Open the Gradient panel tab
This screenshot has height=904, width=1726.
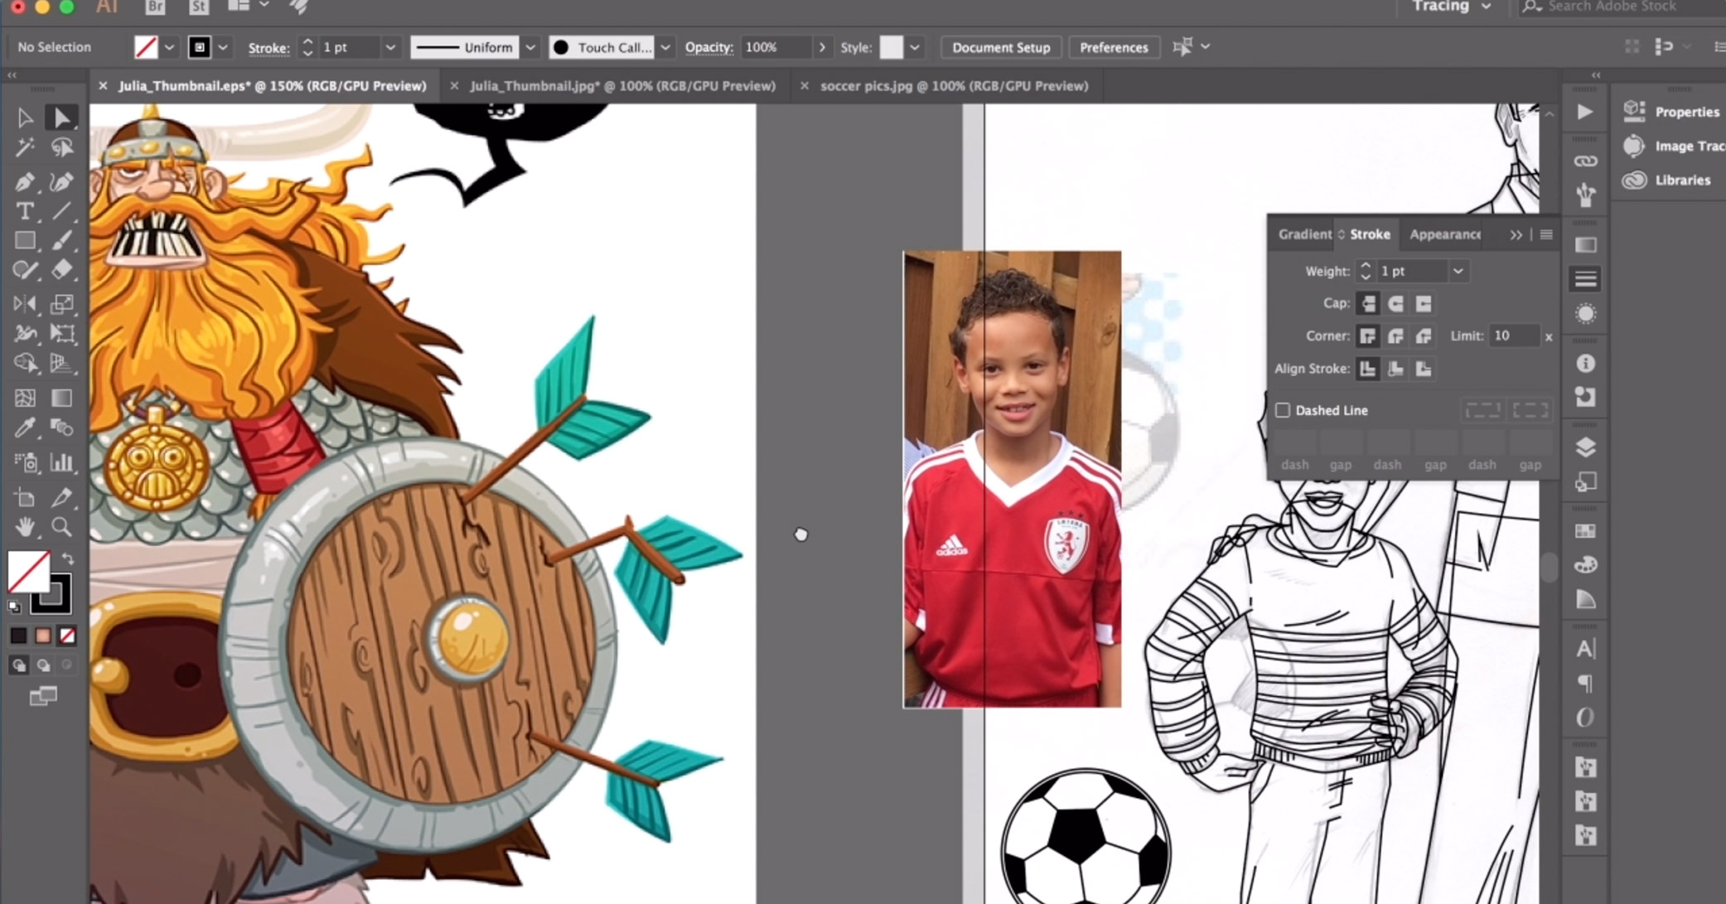coord(1304,234)
